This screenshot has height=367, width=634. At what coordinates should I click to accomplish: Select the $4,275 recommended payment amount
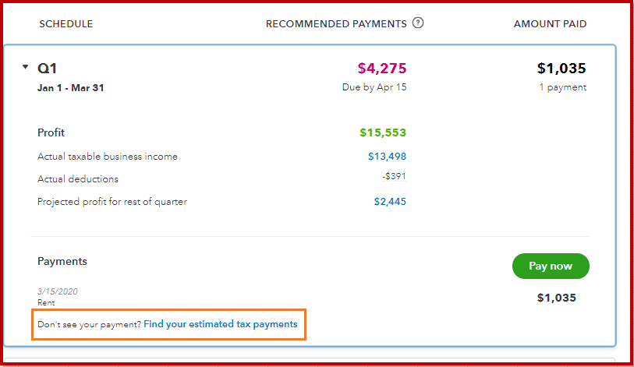pyautogui.click(x=381, y=69)
